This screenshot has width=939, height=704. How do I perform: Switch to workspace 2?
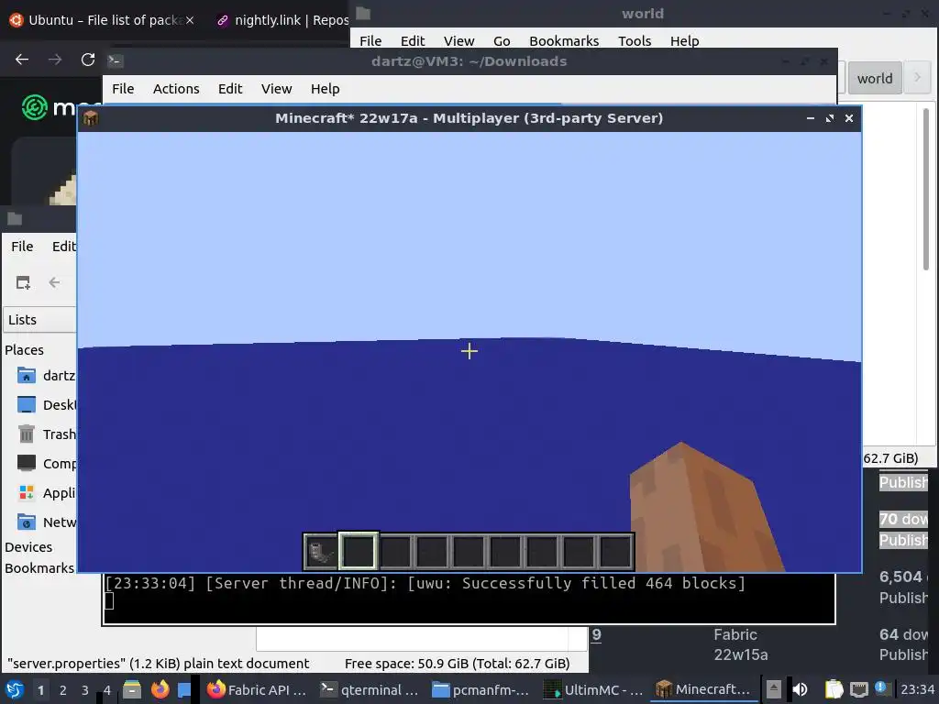tap(63, 690)
